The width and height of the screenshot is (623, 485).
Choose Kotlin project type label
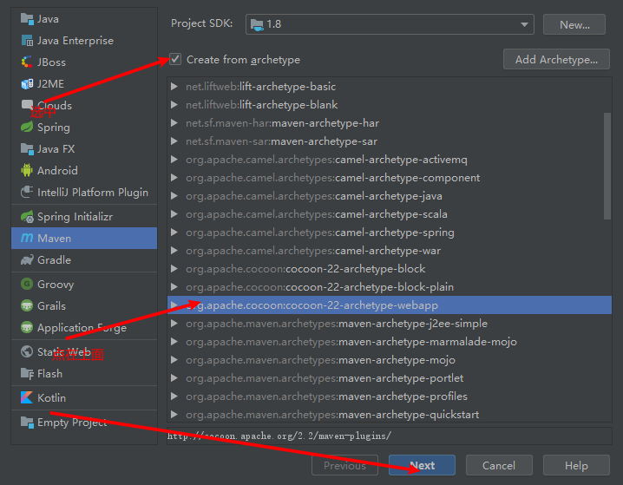point(52,397)
